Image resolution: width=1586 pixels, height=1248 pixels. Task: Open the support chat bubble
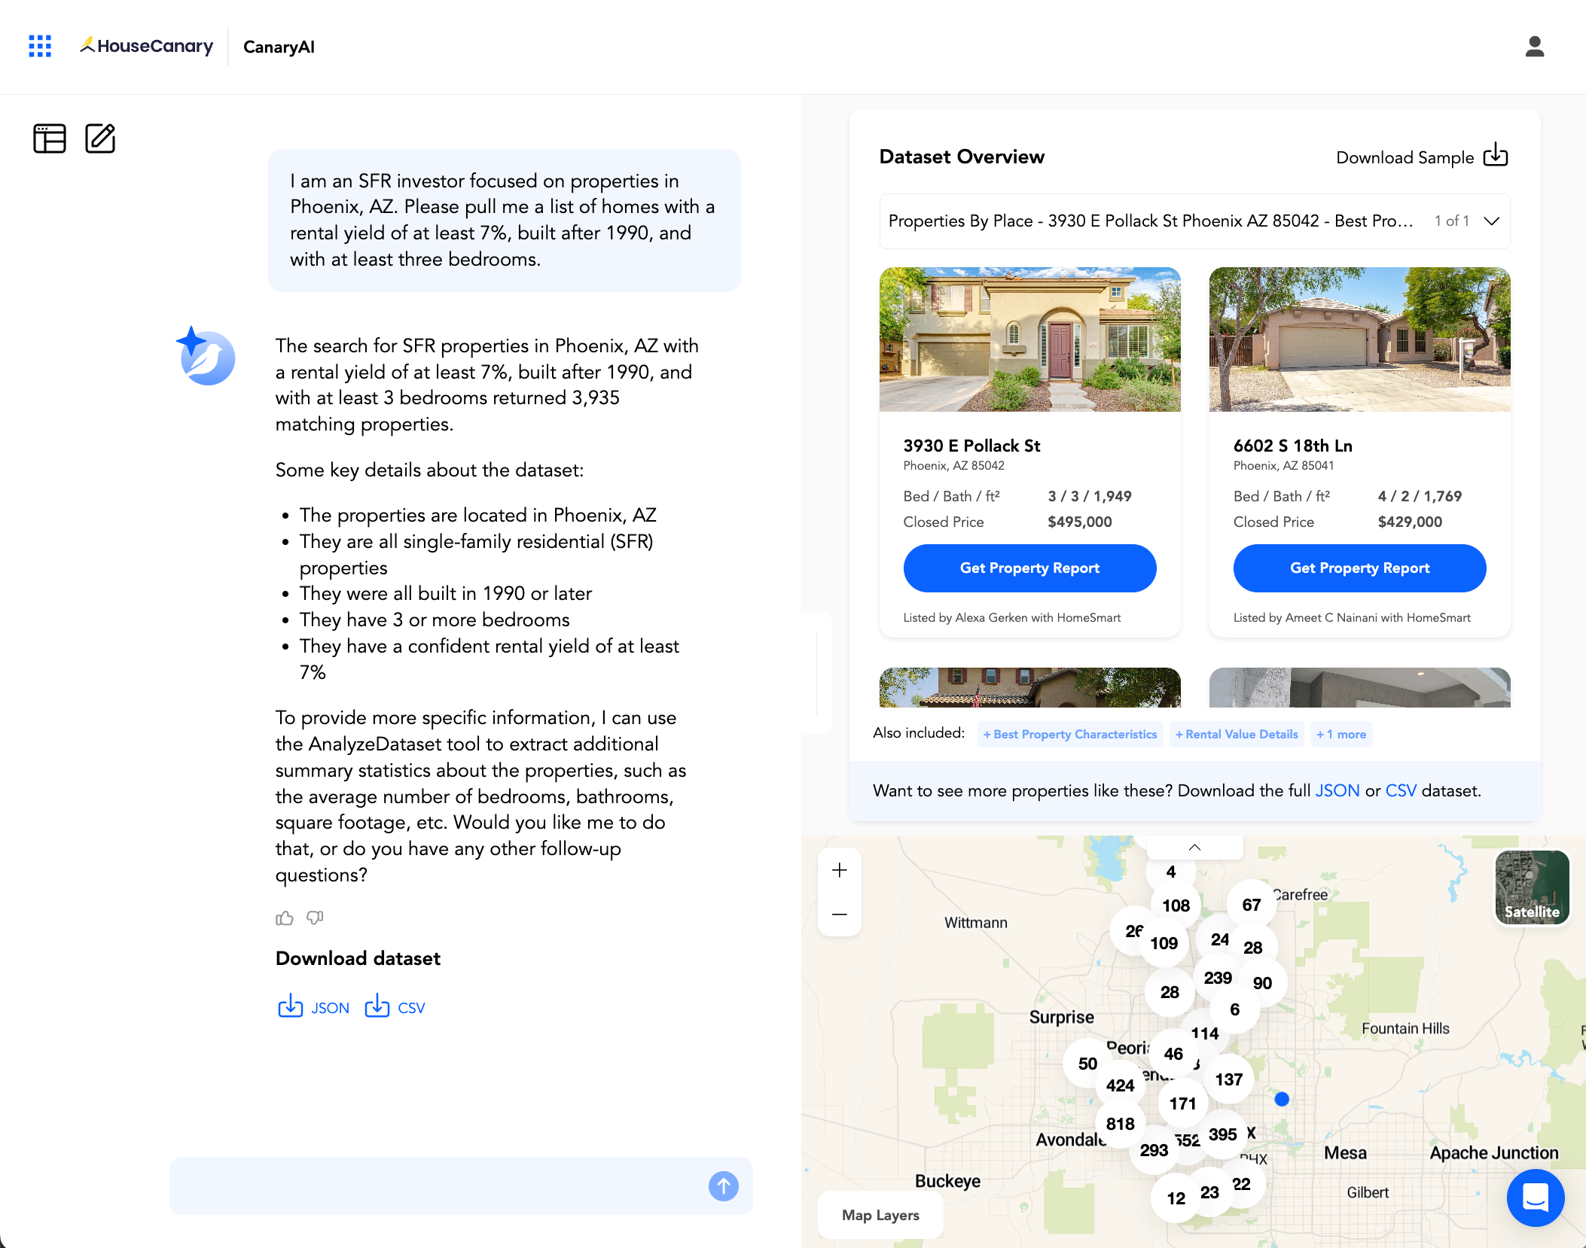[1536, 1198]
